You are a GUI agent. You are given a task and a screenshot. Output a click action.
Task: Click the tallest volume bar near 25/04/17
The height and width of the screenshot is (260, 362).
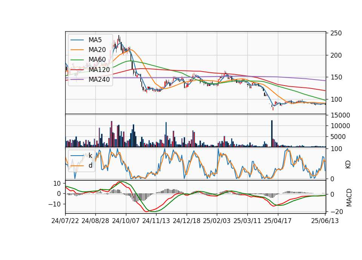tap(272, 133)
